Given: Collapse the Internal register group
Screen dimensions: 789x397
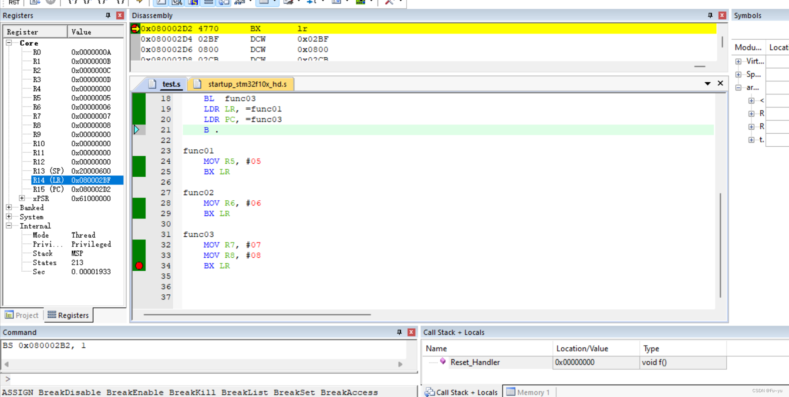Looking at the screenshot, I should (x=9, y=225).
